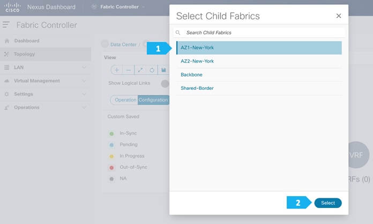Click the Settings gear icon in sidebar
Viewport: 373px width, 224px height.
pos(6,94)
